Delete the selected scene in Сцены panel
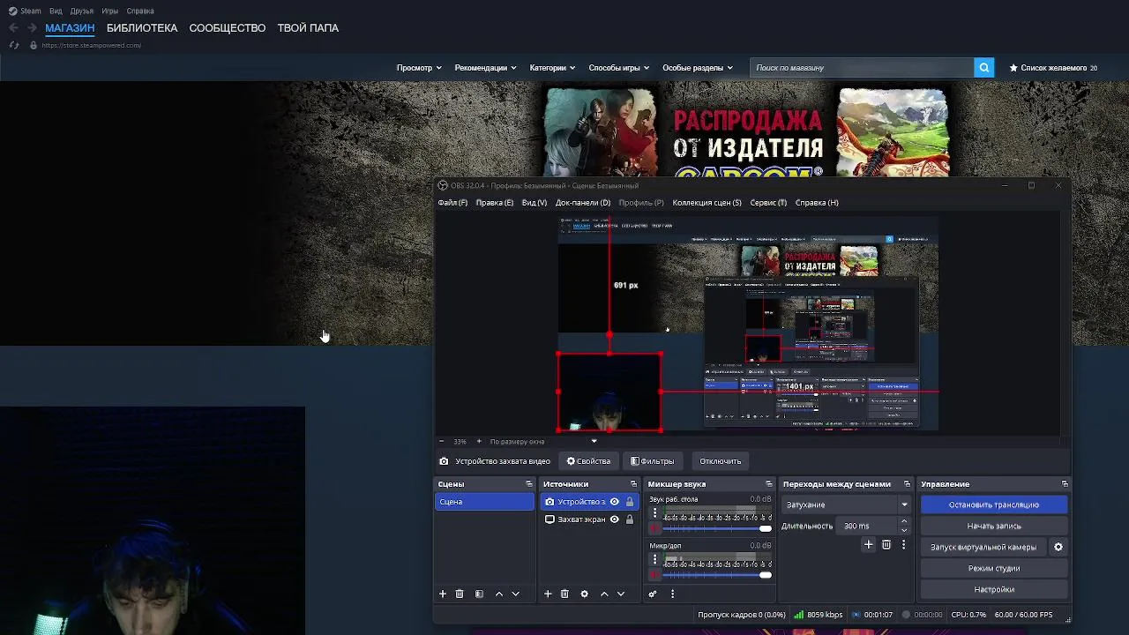 (x=460, y=594)
